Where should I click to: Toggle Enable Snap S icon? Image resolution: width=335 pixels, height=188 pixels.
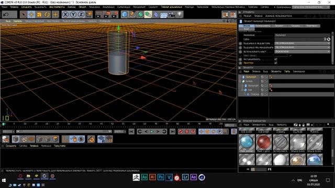click(81, 139)
